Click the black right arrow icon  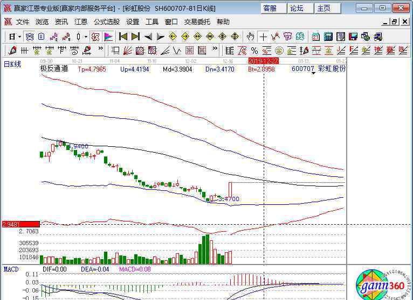click(x=160, y=37)
